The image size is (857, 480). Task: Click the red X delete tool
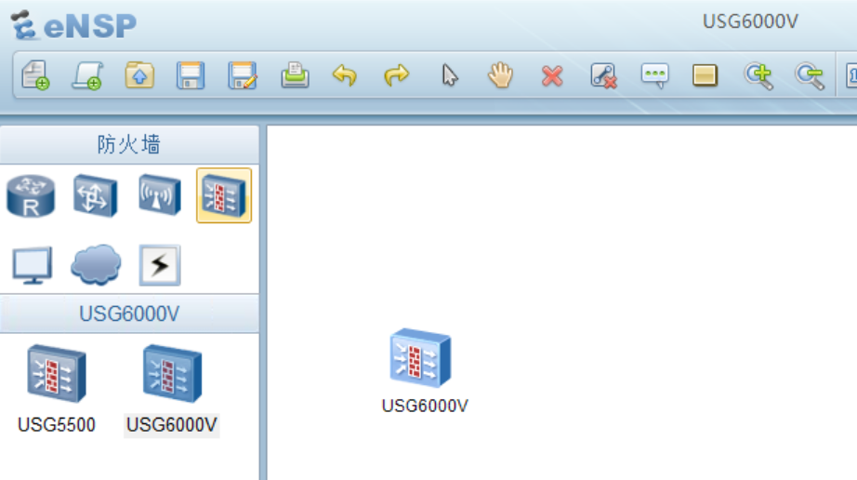(x=552, y=76)
